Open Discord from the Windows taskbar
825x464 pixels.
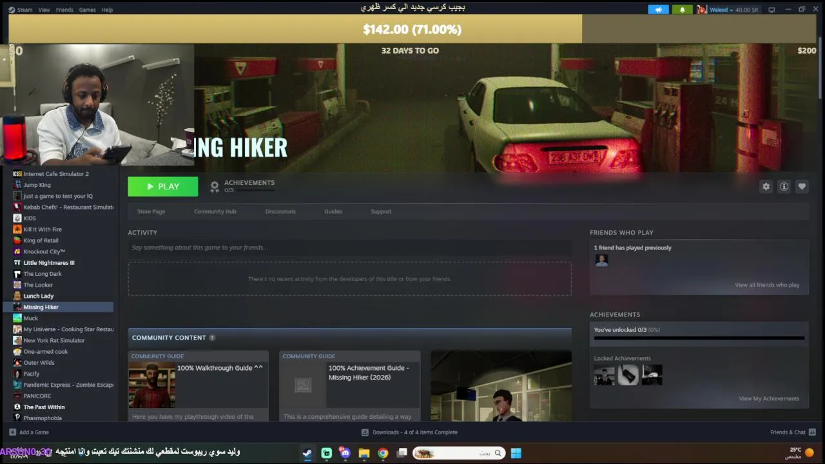pos(345,453)
